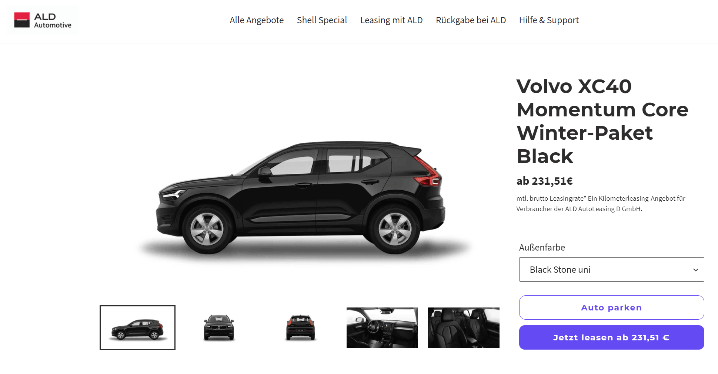Click the ab 231,51€ price text
This screenshot has height=374, width=718.
click(544, 181)
